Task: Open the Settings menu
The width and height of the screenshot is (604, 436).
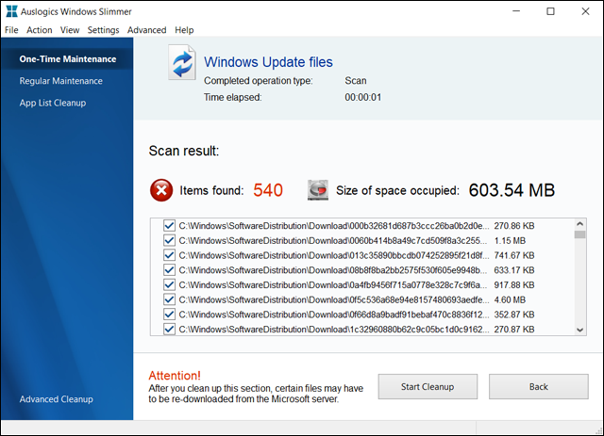Action: pos(103,30)
